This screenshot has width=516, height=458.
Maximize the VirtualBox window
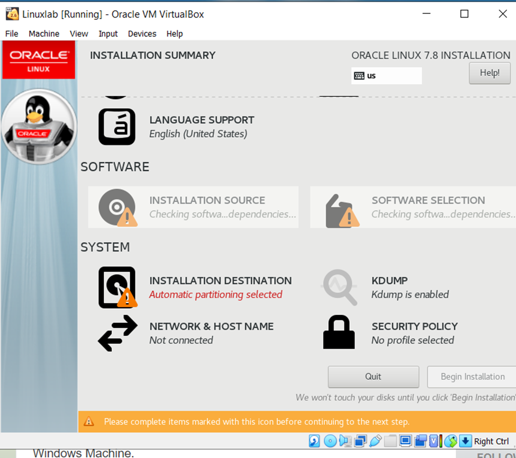[464, 14]
